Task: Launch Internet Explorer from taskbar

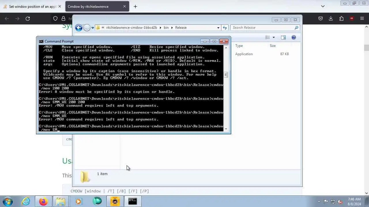Action: coord(26,201)
